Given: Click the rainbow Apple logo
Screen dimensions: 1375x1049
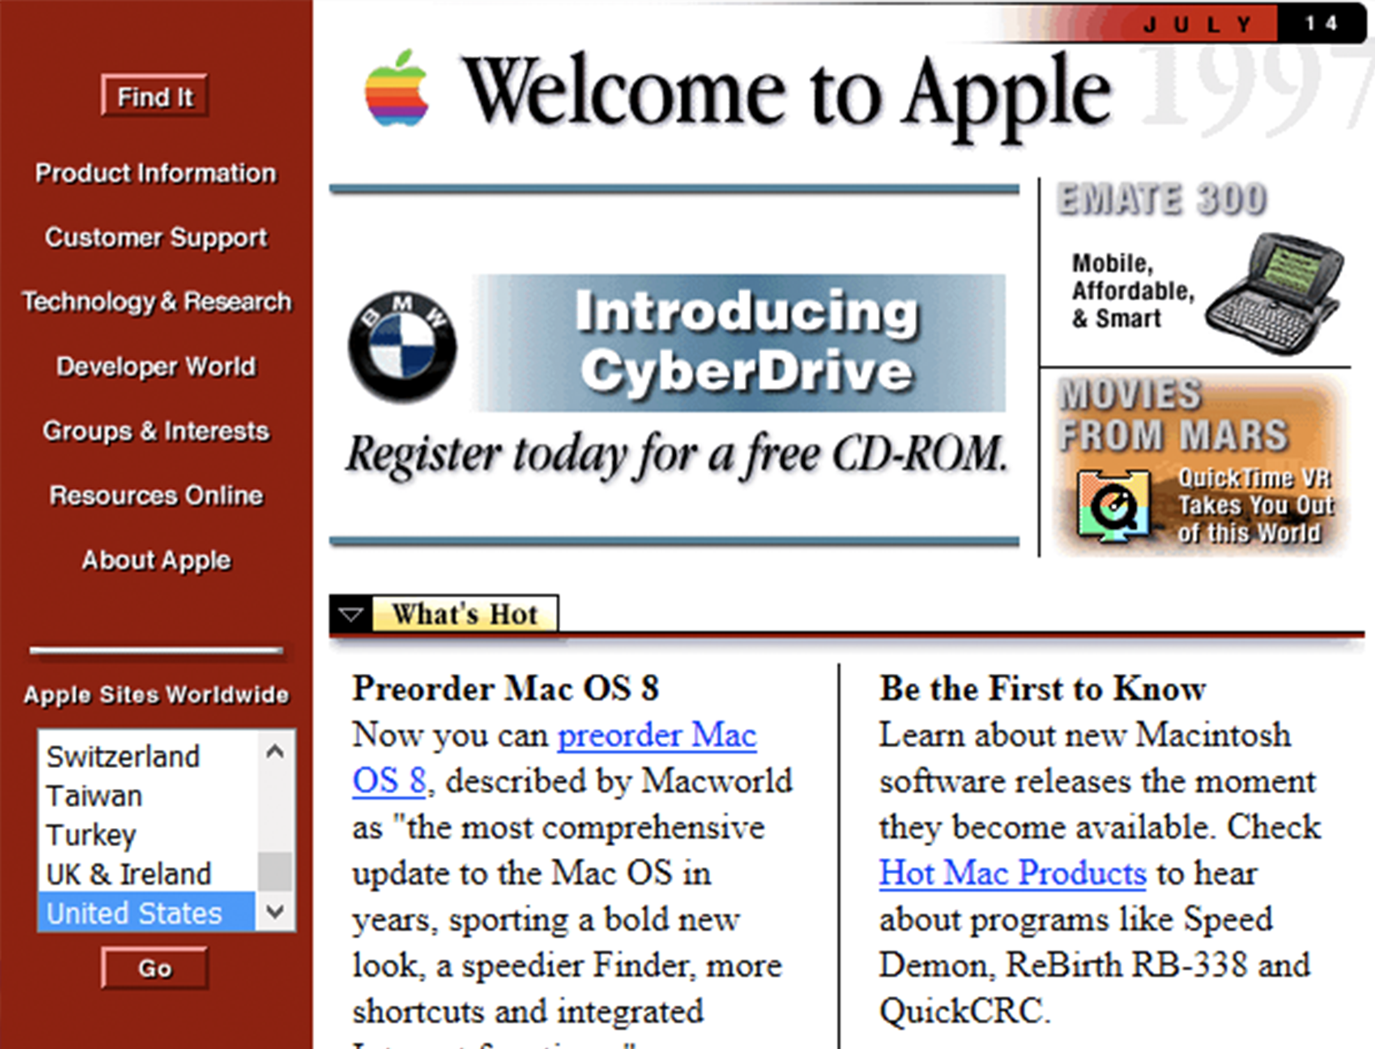Looking at the screenshot, I should coord(397,88).
